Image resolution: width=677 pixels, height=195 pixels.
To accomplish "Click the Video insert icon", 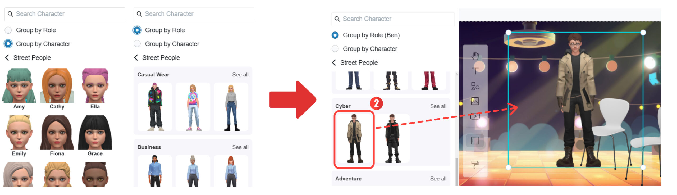I will tap(475, 117).
